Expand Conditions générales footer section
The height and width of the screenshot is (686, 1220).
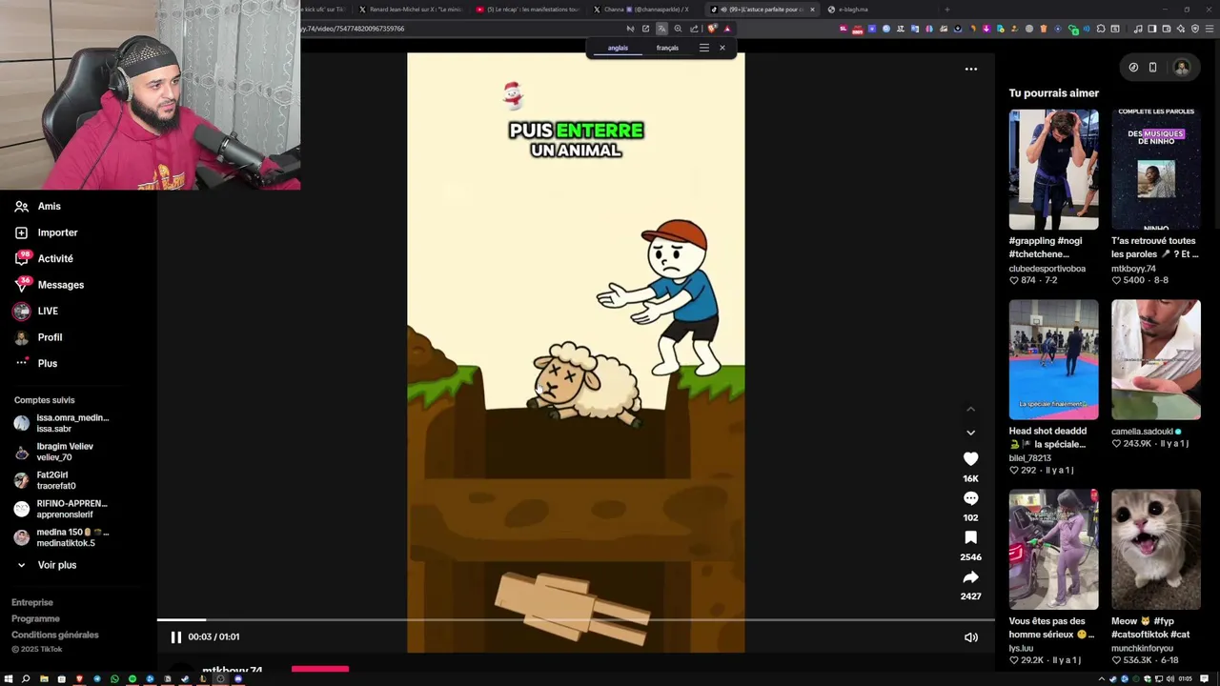[55, 635]
